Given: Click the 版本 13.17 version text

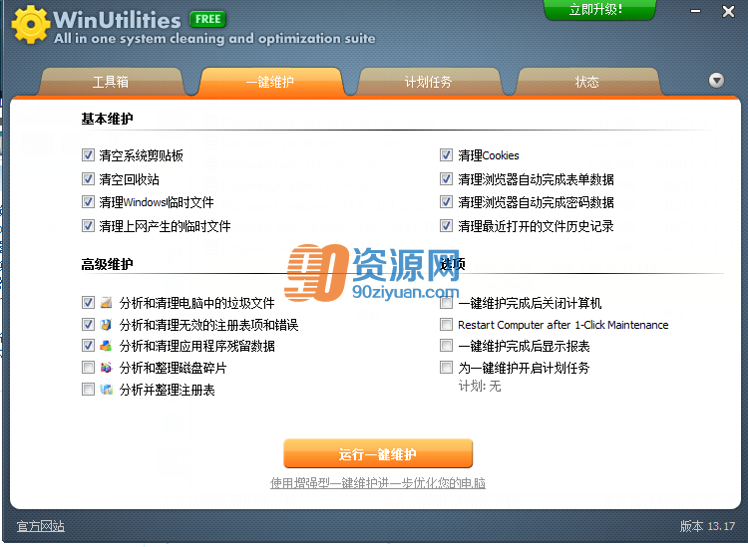Looking at the screenshot, I should click(707, 526).
